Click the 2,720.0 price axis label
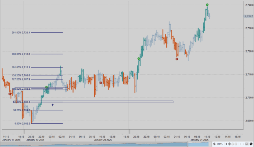 [x=249, y=51]
